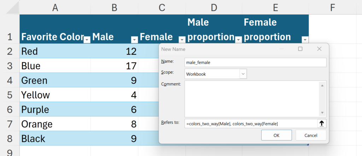Image resolution: width=362 pixels, height=156 pixels.
Task: Open the Male column filter dropdown
Action: [134, 40]
